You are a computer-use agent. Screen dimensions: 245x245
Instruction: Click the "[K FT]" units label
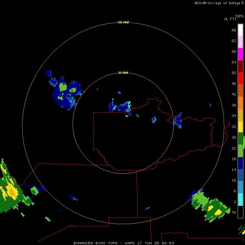pyautogui.click(x=230, y=19)
